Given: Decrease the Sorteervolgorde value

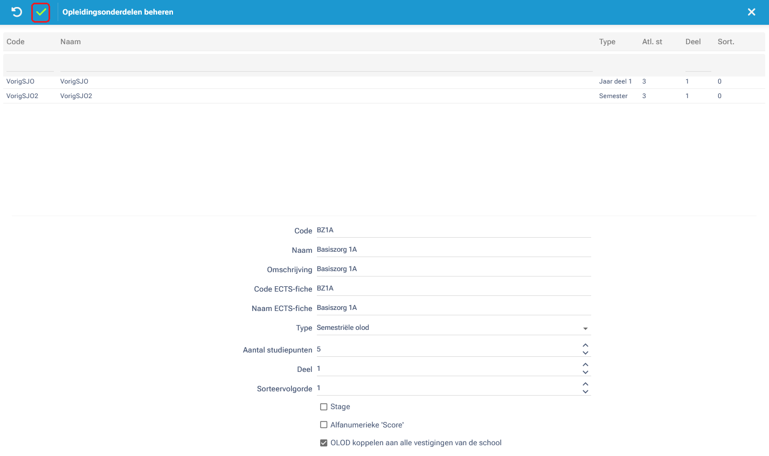Looking at the screenshot, I should 585,392.
